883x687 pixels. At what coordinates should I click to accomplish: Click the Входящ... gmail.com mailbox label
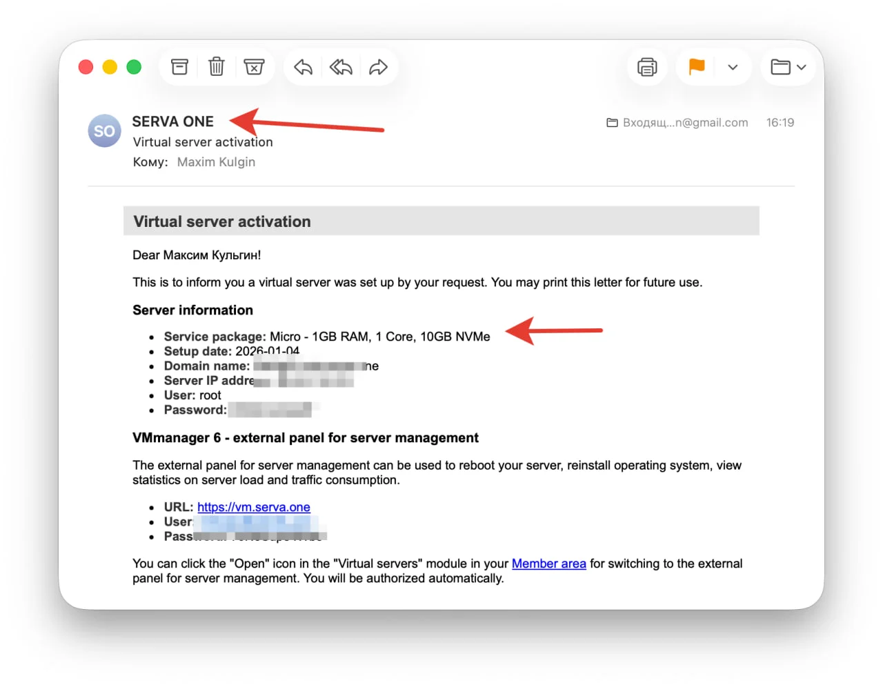(677, 123)
